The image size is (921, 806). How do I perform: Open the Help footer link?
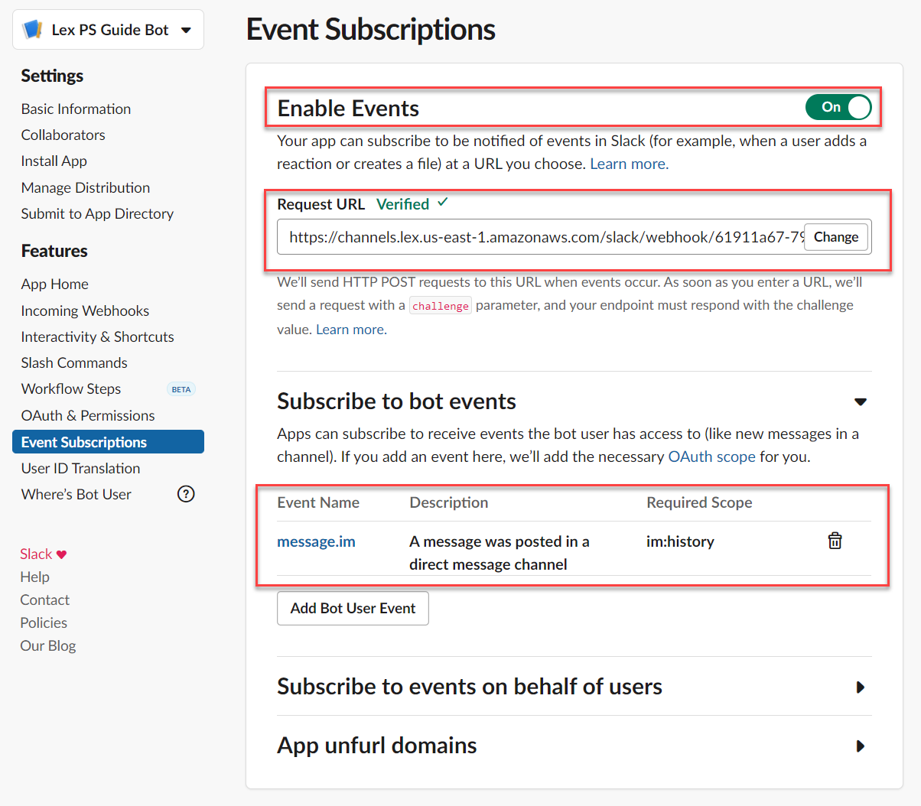coord(34,577)
